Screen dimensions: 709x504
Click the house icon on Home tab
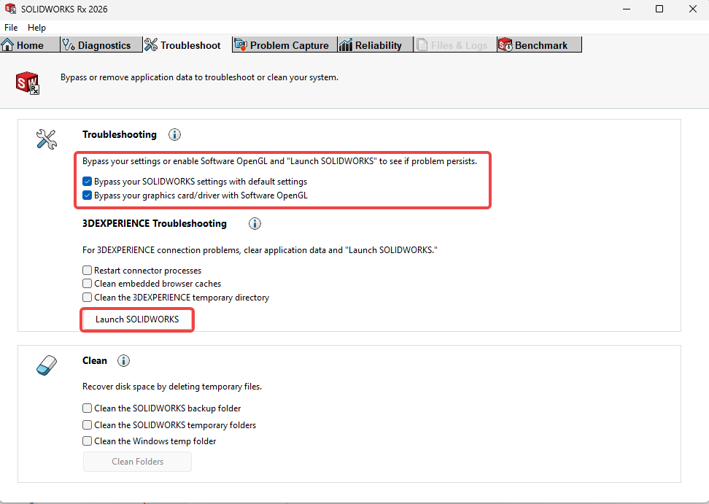8,44
